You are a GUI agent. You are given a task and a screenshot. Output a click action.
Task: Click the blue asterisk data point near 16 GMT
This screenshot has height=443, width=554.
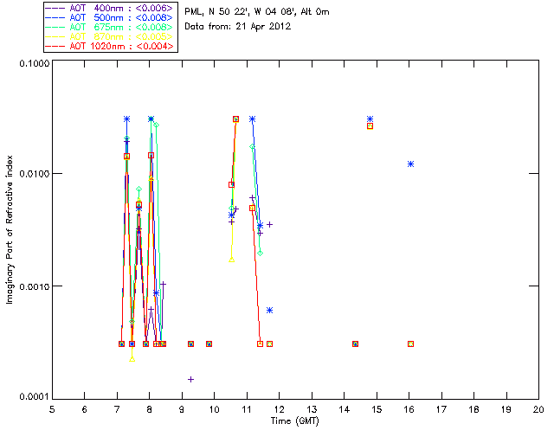[410, 164]
